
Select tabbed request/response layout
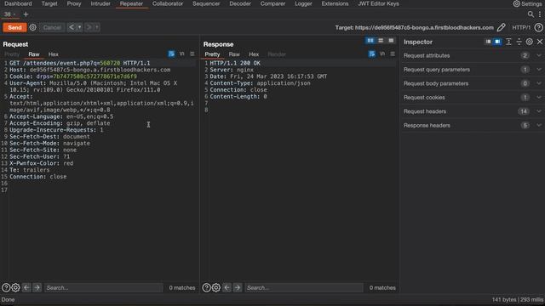(391, 41)
